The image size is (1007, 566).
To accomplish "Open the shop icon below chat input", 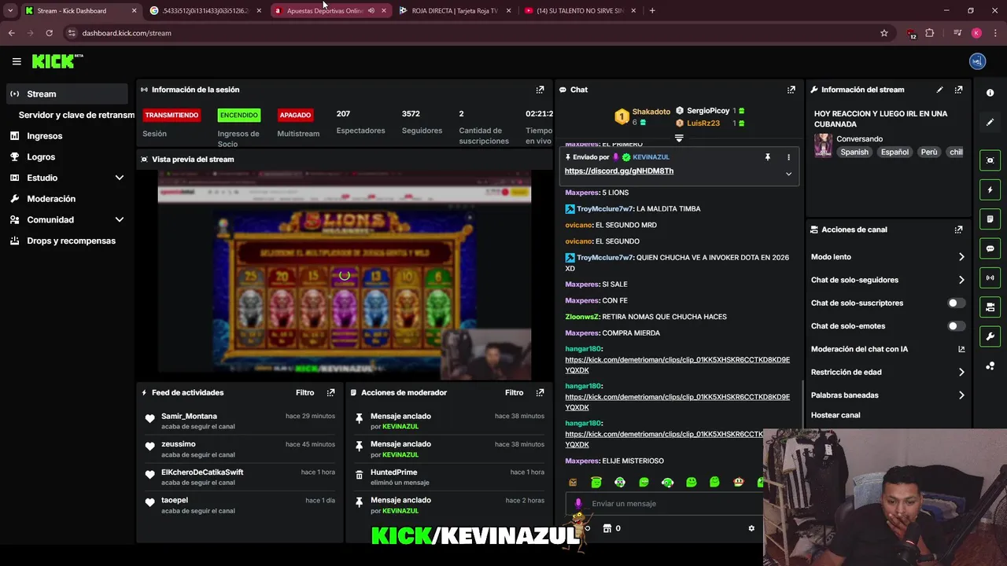I will (607, 528).
